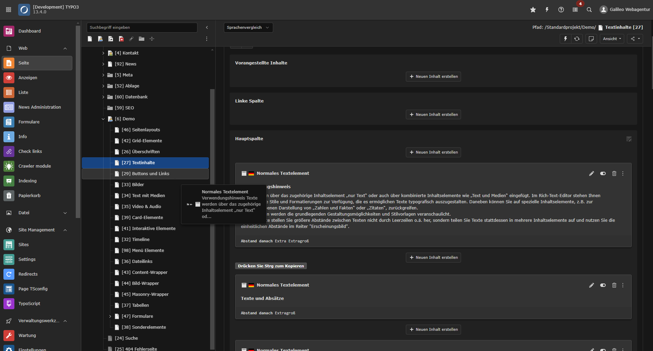Open the create new page icon

click(x=89, y=39)
